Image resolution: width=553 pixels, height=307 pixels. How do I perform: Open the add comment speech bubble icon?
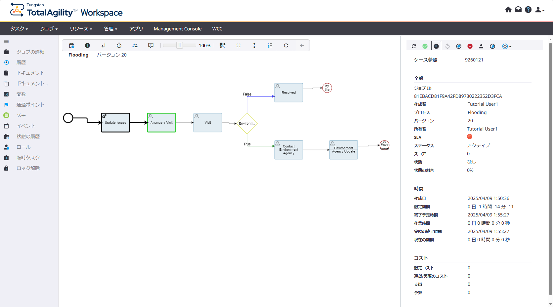pos(151,46)
